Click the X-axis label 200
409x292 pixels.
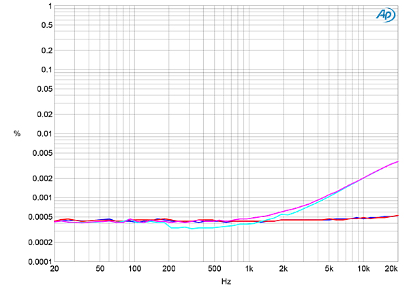coord(169,269)
